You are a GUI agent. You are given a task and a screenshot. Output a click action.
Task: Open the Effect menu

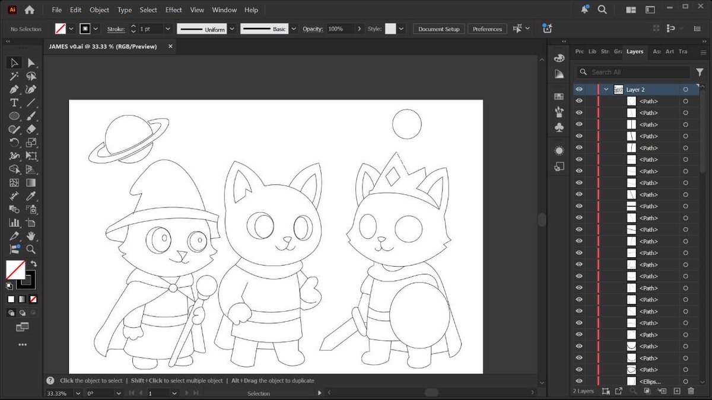[x=174, y=10]
